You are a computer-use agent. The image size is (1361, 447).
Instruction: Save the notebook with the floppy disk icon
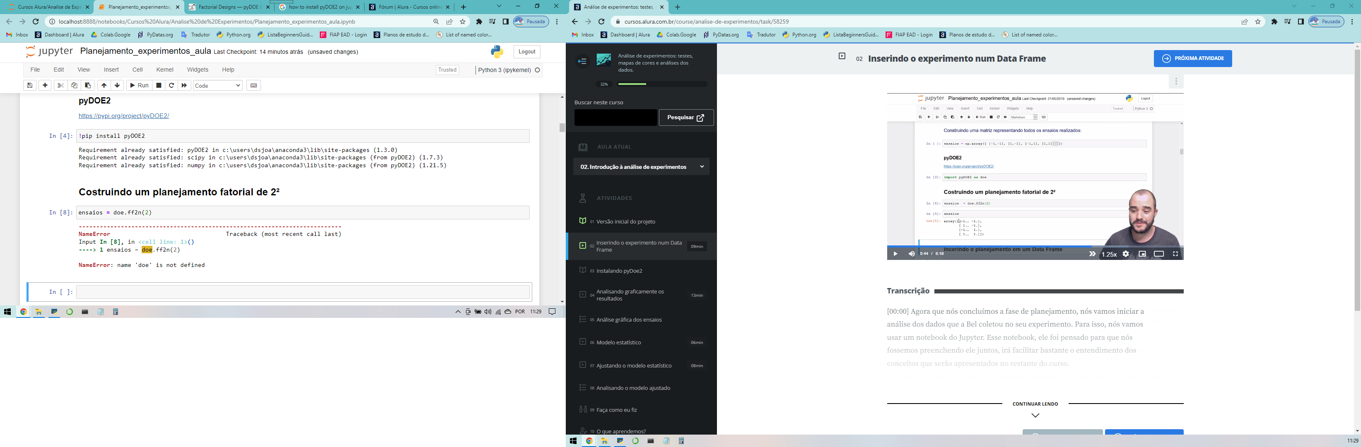click(x=29, y=86)
